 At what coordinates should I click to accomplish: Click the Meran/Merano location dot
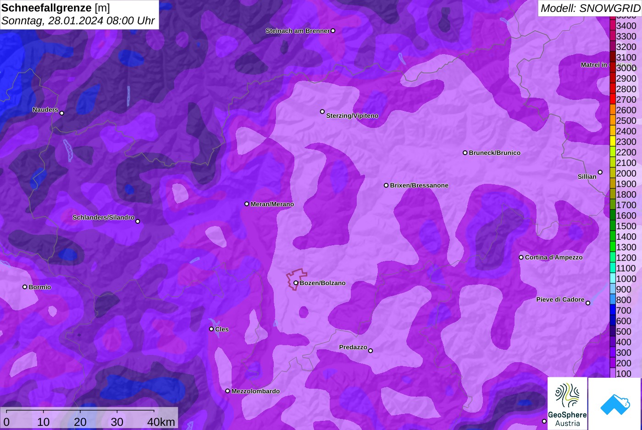point(247,204)
